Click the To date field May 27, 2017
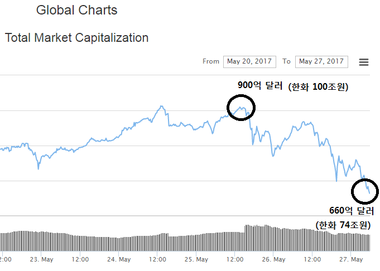This screenshot has height=271, width=380. coord(321,61)
